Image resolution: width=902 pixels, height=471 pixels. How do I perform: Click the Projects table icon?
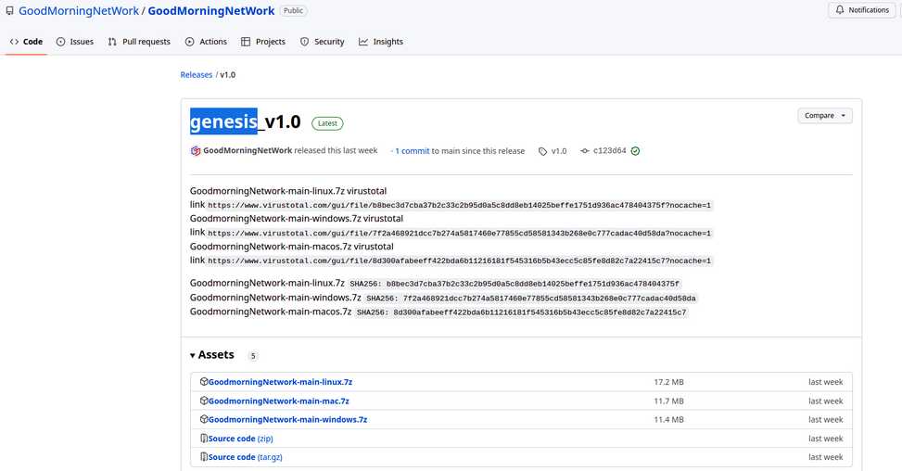[x=246, y=42]
